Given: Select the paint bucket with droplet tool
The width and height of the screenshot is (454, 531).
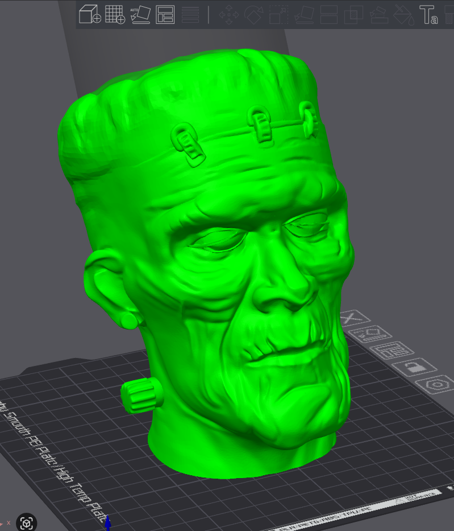Looking at the screenshot, I should click(403, 15).
